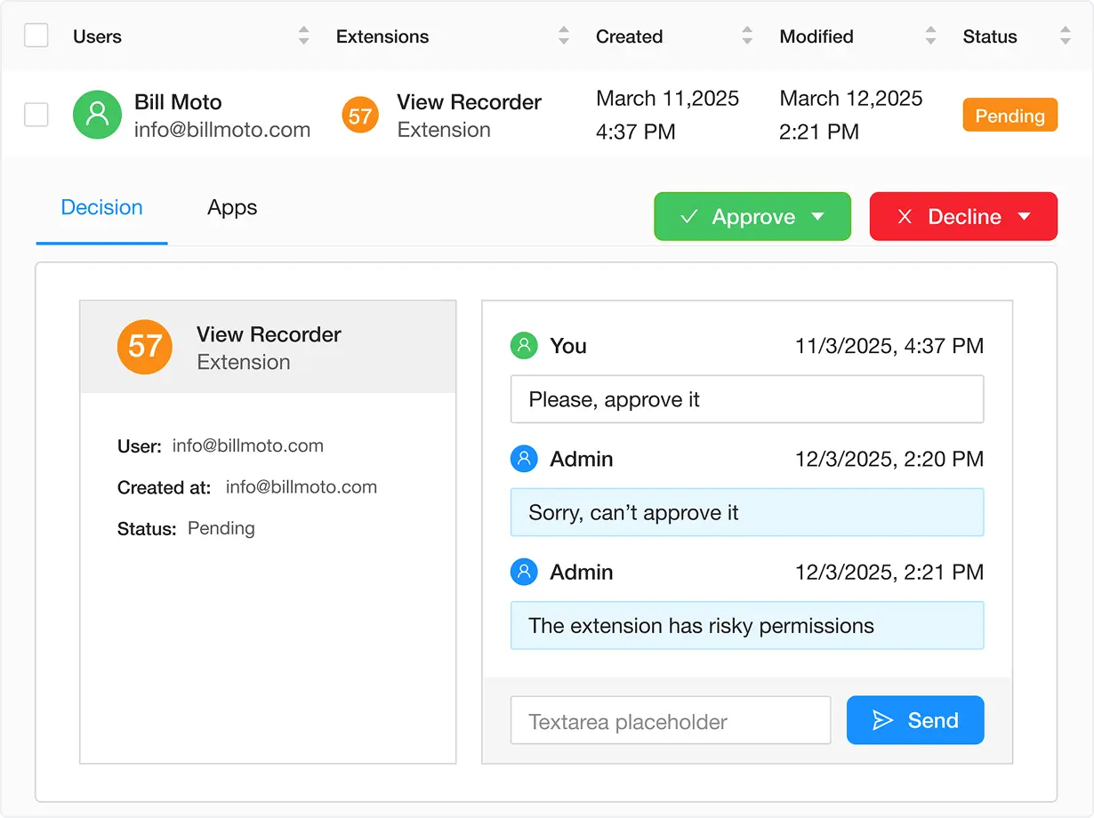Viewport: 1094px width, 818px height.
Task: Click the blue Admin avatar beside 2:20 PM message
Action: [524, 459]
